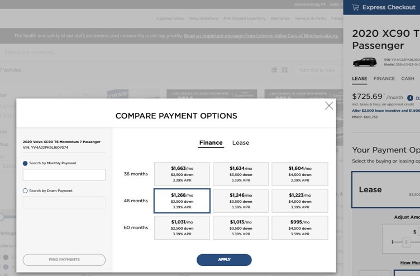
Task: Switch to the Finance tab in dialog
Action: 211,142
